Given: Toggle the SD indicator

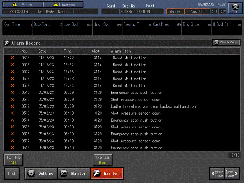Looking at the screenshot, I should pos(214,11).
